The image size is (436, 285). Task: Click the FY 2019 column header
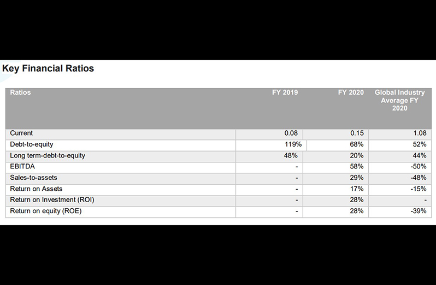tap(285, 92)
